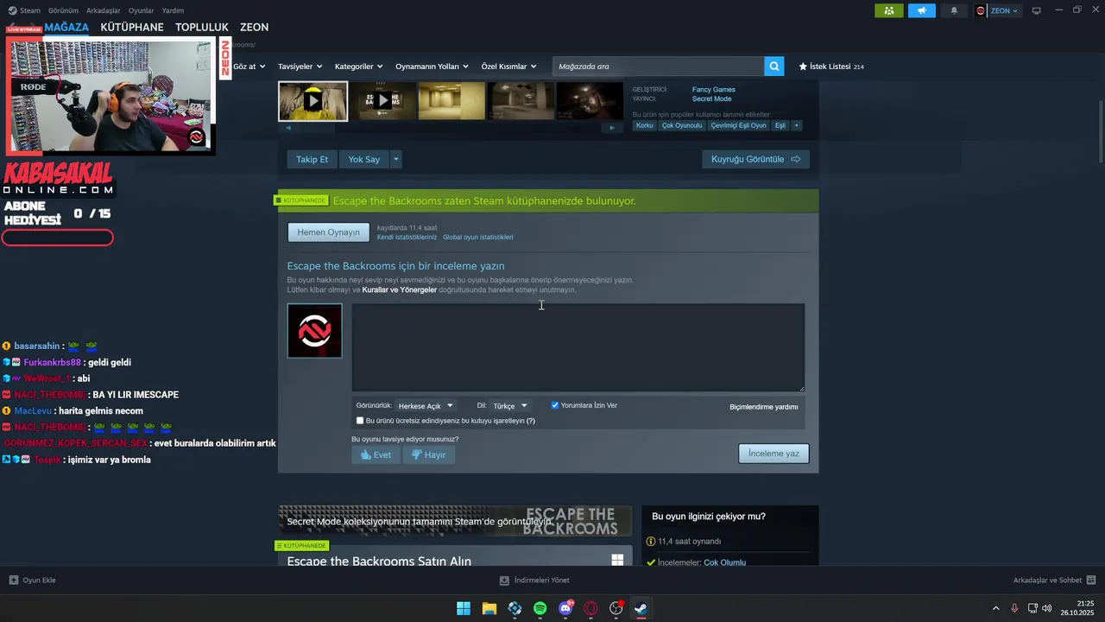The width and height of the screenshot is (1105, 622).
Task: Click the Çevrimiçi Eşli Oyun tag
Action: click(x=738, y=125)
